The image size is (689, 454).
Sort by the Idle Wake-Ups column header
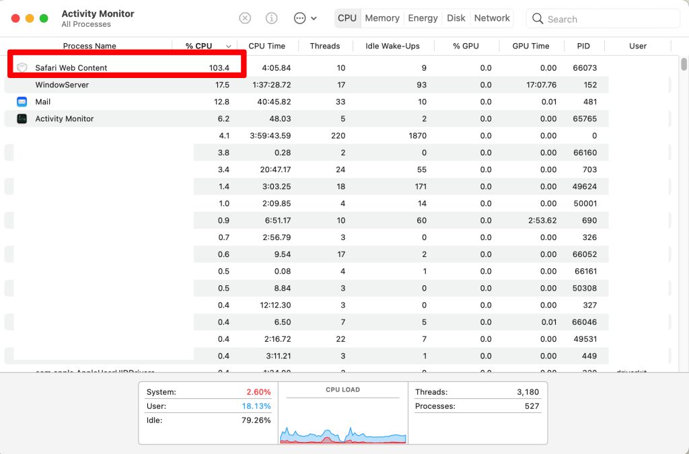pos(392,46)
